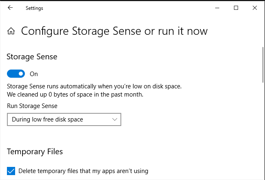Viewport: 265px width, 180px height.
Task: Click the Run Storage Sense label
Action: point(32,106)
